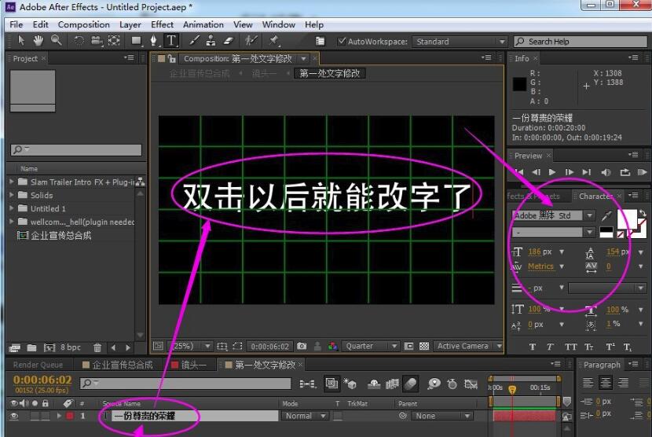
Task: Open the show channel color icon
Action: click(332, 347)
